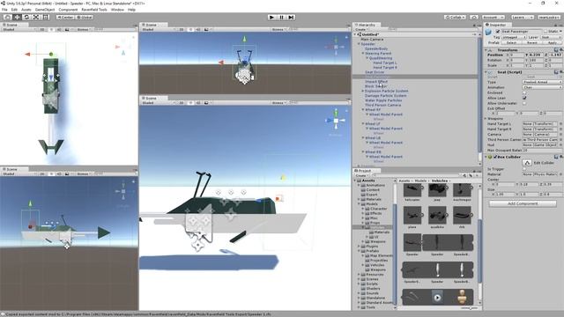Expand Explosion Particle System in Hierarchy

363,91
